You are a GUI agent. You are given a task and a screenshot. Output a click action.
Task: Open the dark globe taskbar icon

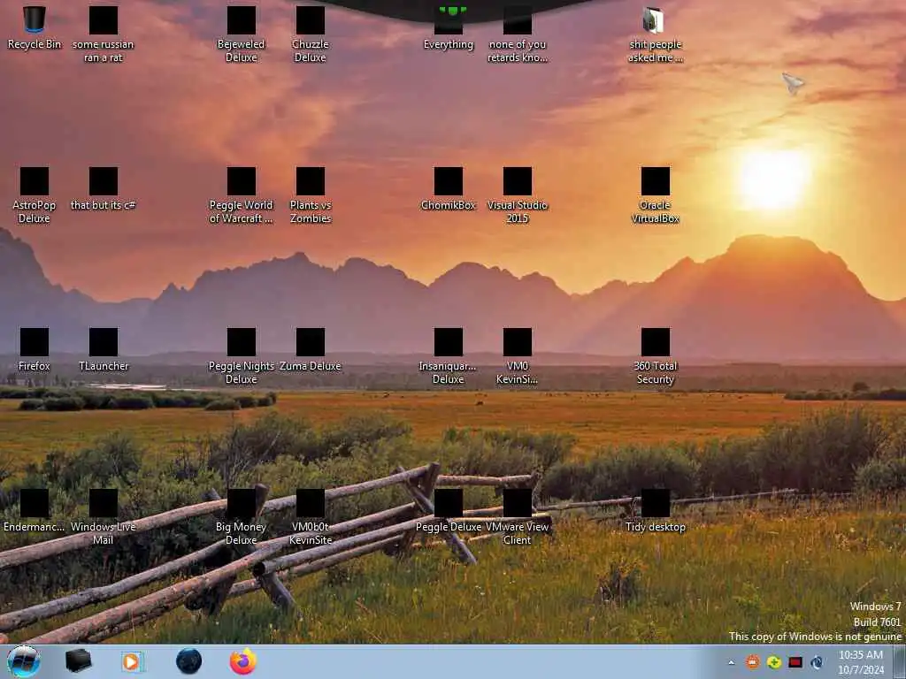[x=189, y=661]
